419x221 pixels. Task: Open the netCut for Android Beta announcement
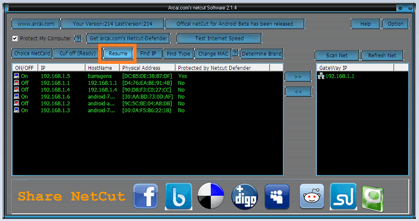235,24
